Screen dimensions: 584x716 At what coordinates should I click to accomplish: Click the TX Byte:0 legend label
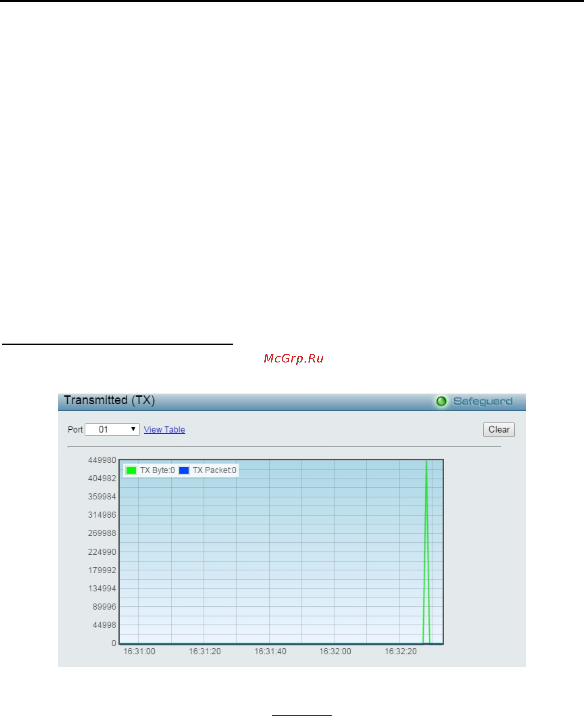click(157, 470)
